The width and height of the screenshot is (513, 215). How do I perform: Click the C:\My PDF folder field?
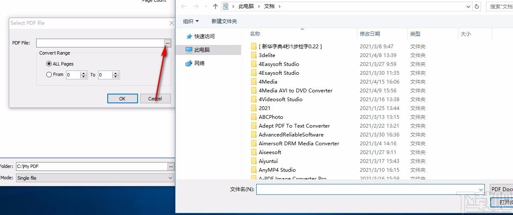(92, 166)
